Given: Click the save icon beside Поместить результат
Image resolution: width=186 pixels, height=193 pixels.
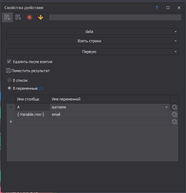Looking at the screenshot, I should click(x=8, y=71).
